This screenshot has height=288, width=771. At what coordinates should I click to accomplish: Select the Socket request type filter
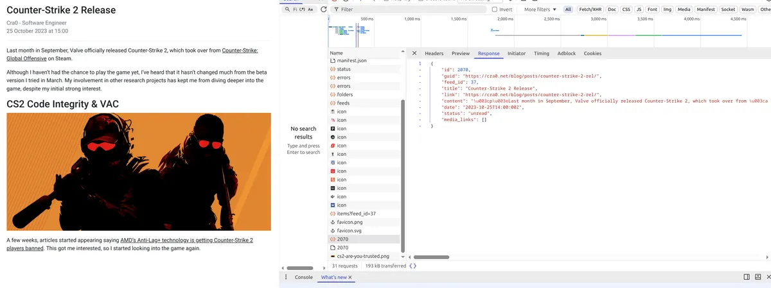tap(728, 10)
